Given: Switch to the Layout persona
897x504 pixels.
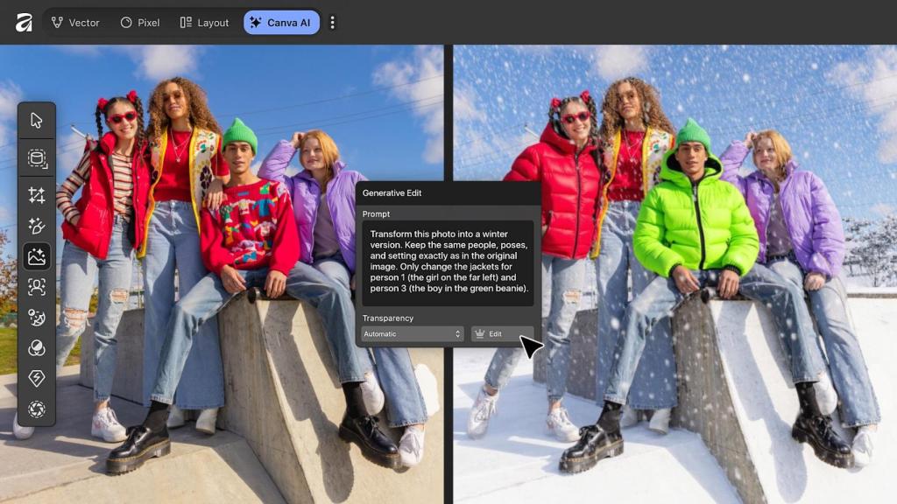Looking at the screenshot, I should (x=203, y=22).
